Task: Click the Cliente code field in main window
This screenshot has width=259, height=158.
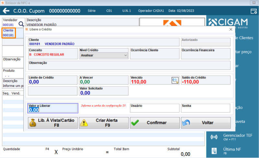Action: [9, 33]
